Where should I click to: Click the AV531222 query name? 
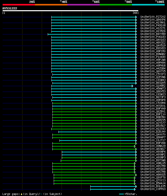(10, 8)
